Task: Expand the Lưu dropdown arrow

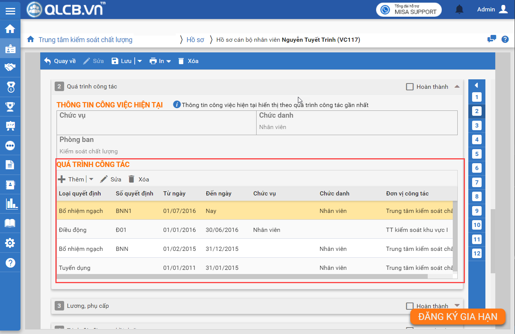Action: click(x=139, y=61)
